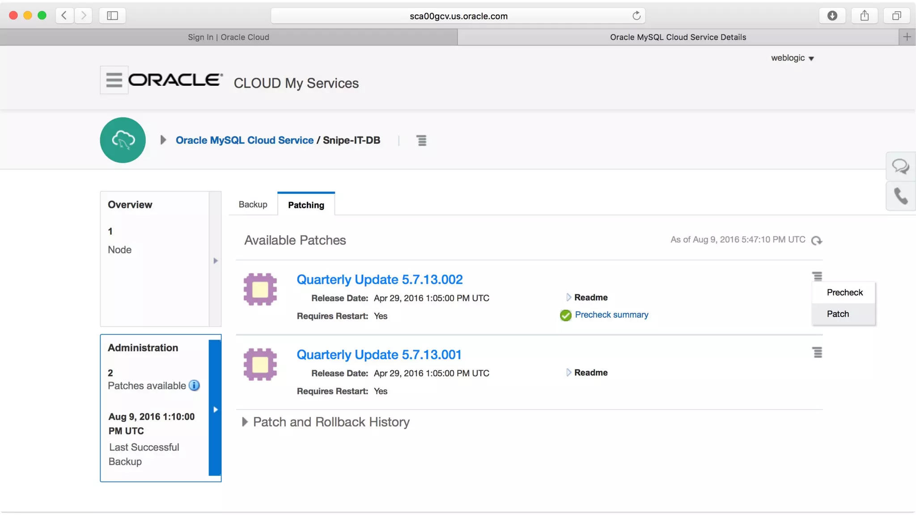Refresh the Available Patches list
The image size is (916, 515).
coord(817,241)
